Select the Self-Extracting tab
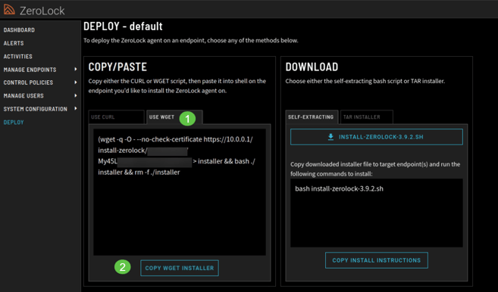 (311, 117)
